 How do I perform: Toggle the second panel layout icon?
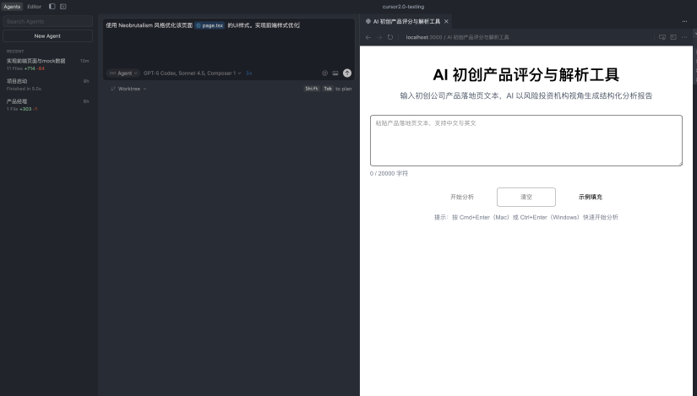pos(63,6)
